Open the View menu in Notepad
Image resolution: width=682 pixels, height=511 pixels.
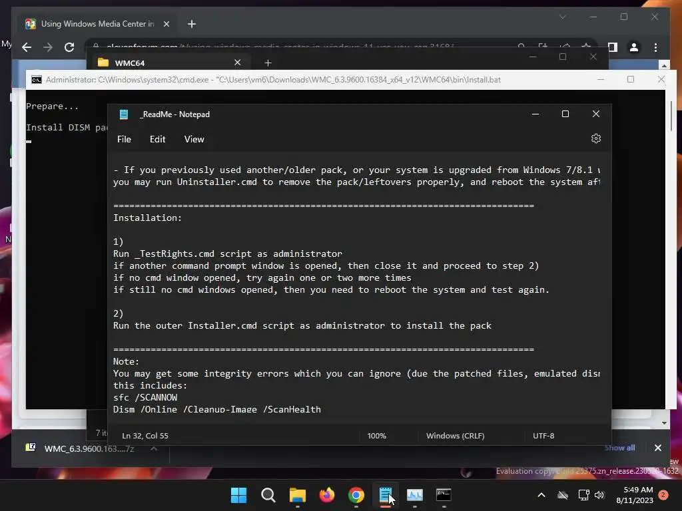pos(194,139)
